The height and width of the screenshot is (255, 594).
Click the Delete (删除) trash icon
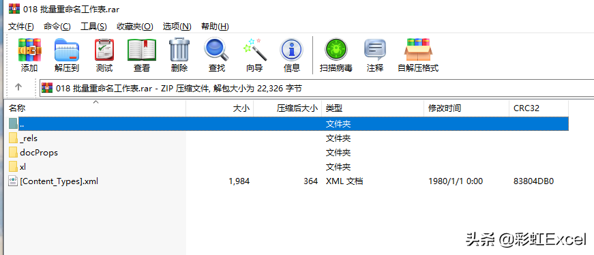click(x=179, y=50)
